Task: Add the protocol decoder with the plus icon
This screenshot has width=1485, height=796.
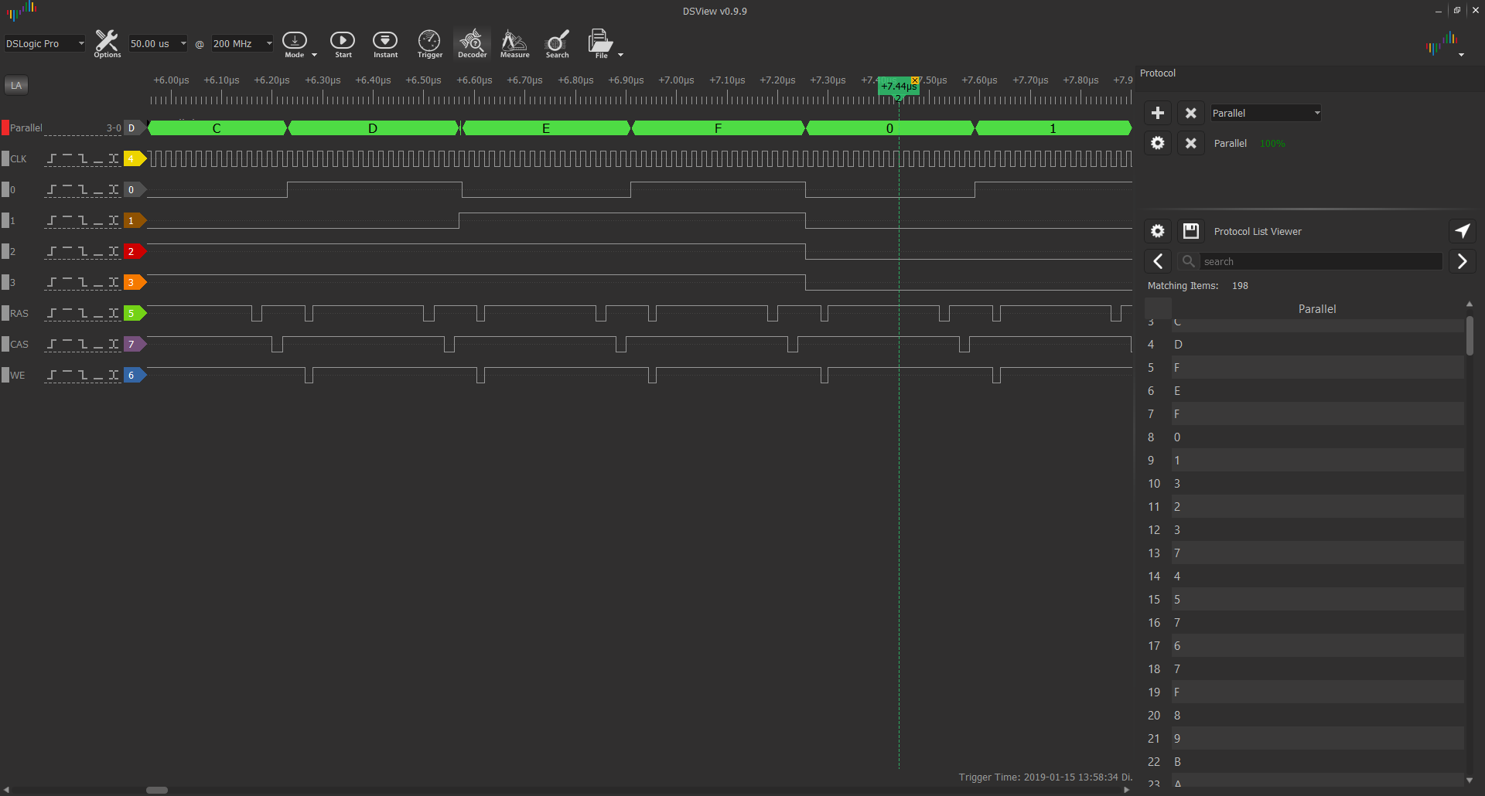Action: pos(1158,113)
